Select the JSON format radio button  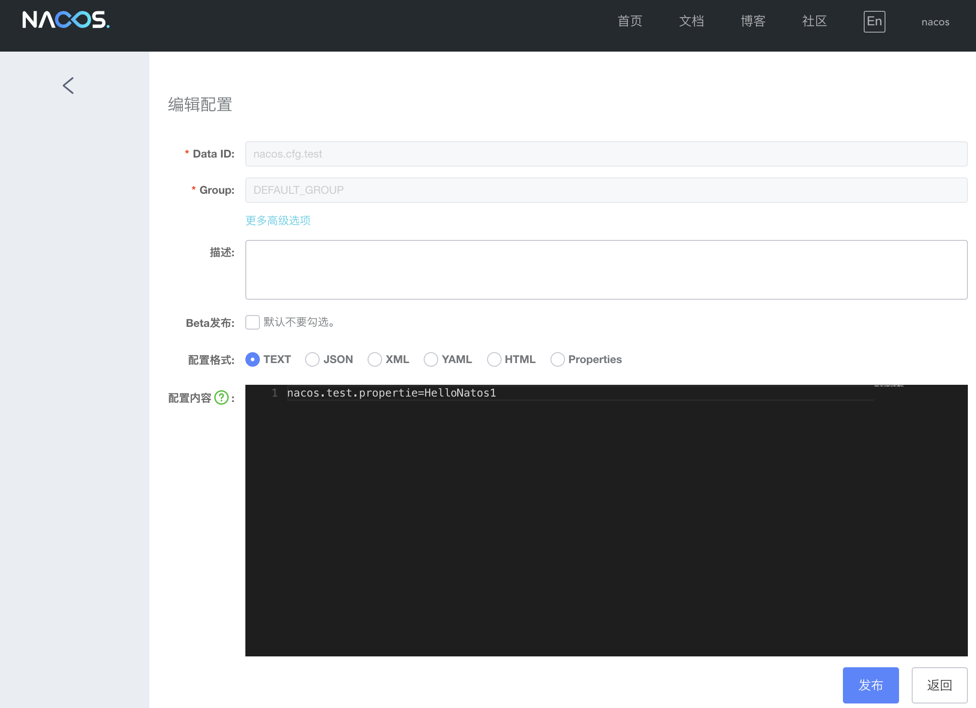312,359
